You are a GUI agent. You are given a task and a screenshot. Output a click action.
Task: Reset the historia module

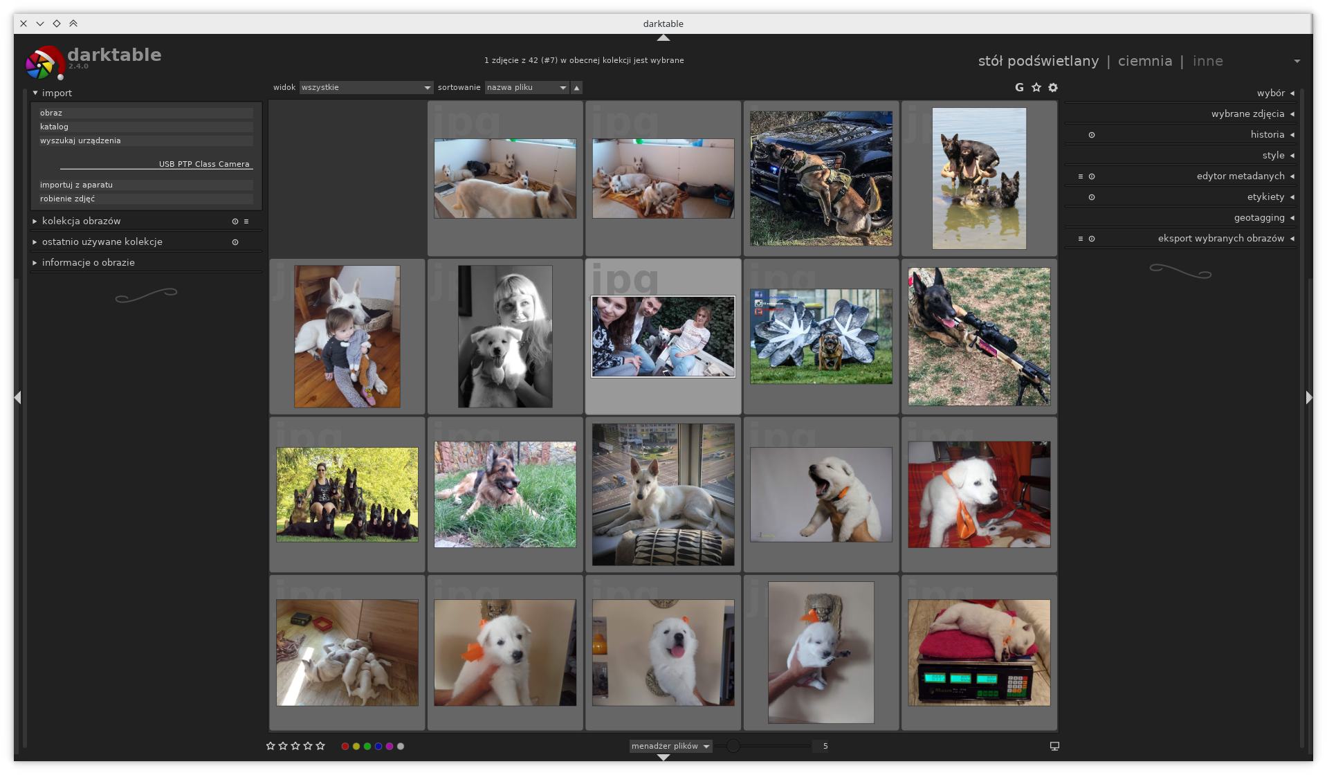click(x=1092, y=135)
